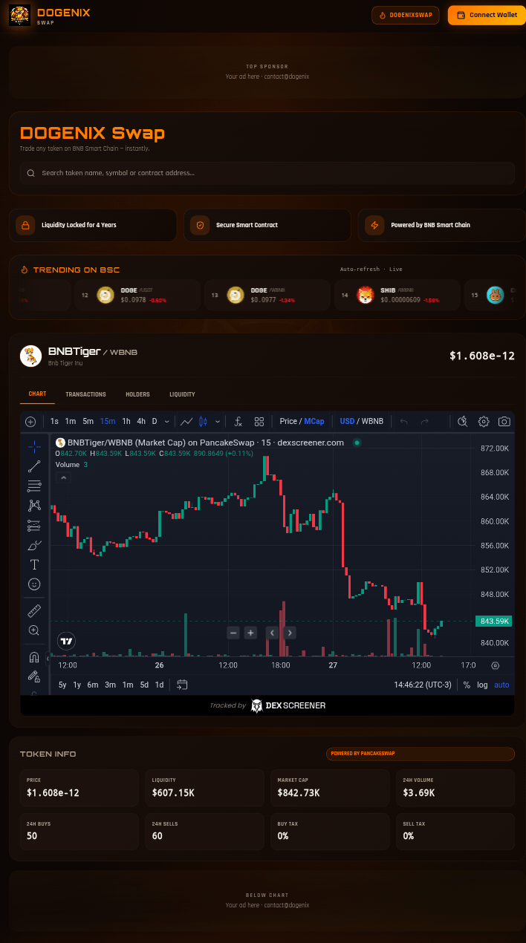Open the HOLDERS tab

click(x=137, y=394)
